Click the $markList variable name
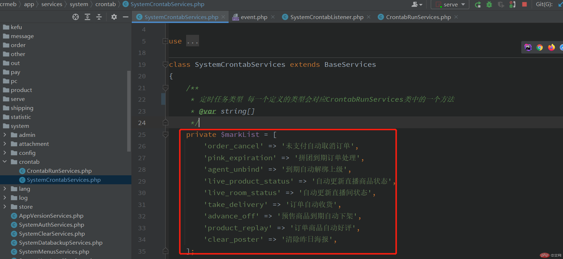The height and width of the screenshot is (259, 563). (x=240, y=135)
